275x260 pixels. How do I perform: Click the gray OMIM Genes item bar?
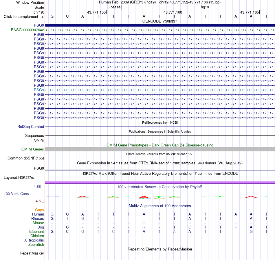(160, 149)
